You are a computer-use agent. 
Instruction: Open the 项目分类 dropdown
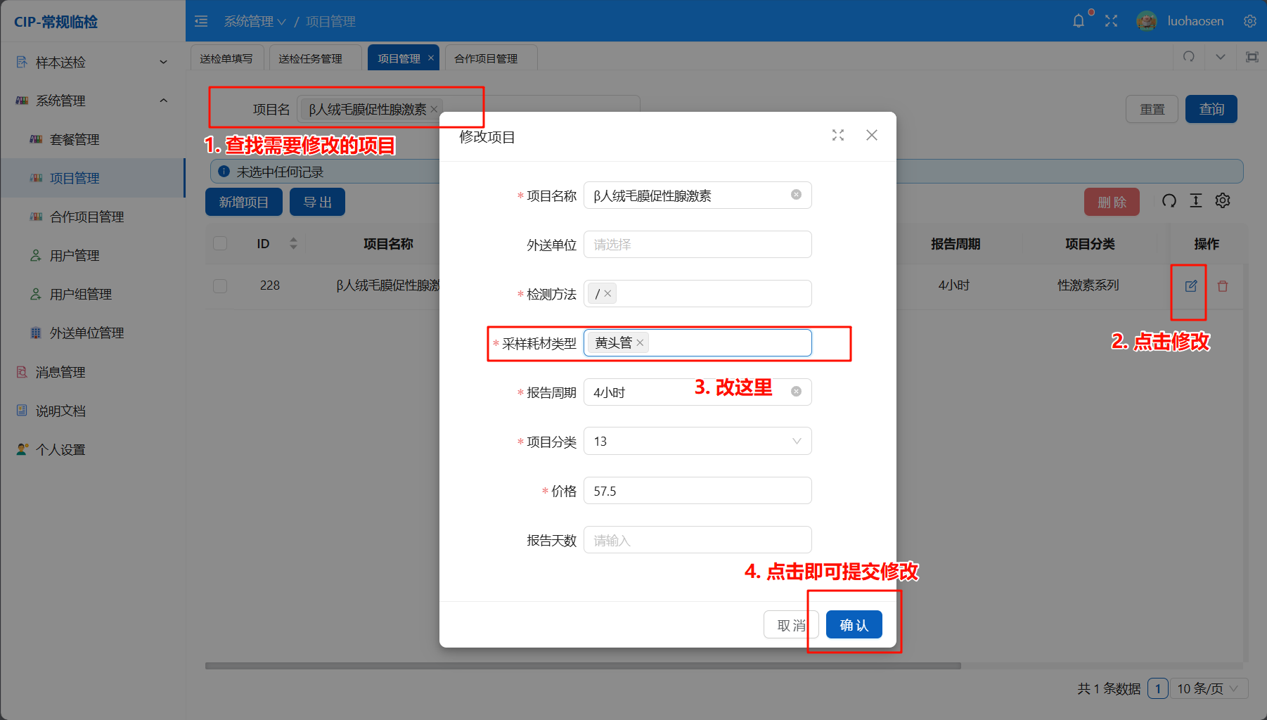697,442
